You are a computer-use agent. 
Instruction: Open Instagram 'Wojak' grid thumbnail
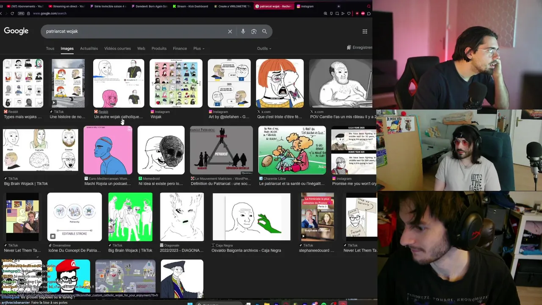coord(176,83)
